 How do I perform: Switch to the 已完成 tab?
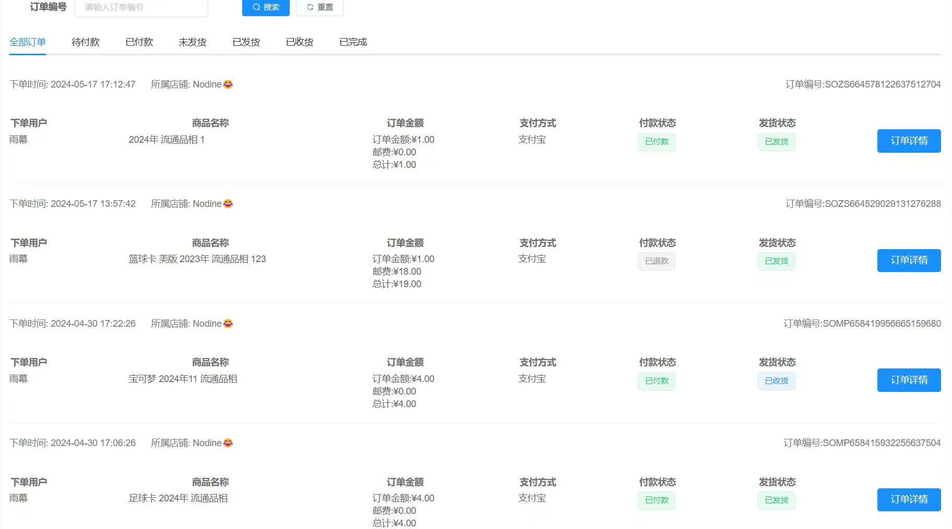point(353,42)
